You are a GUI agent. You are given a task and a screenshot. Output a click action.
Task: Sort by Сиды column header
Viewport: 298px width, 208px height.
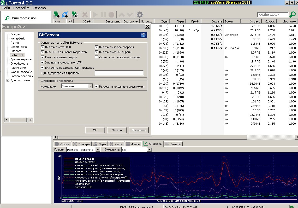[x=162, y=21]
